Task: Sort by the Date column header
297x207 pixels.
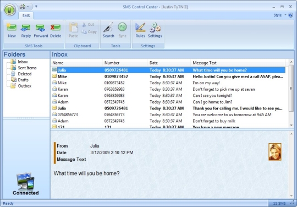Action: click(x=169, y=63)
